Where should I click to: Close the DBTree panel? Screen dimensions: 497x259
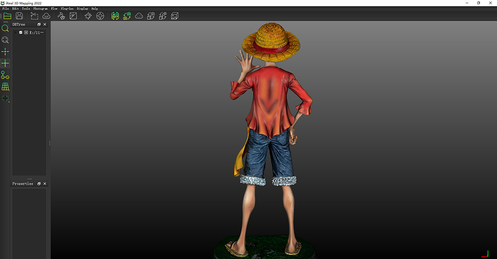point(45,24)
